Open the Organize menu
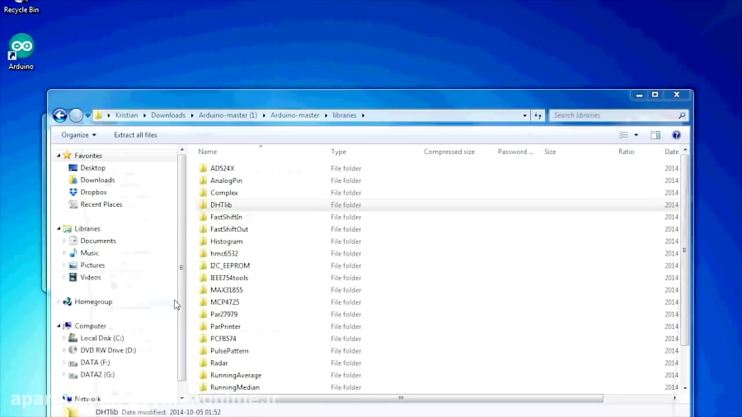Screen dimensions: 742x417 click(x=78, y=135)
